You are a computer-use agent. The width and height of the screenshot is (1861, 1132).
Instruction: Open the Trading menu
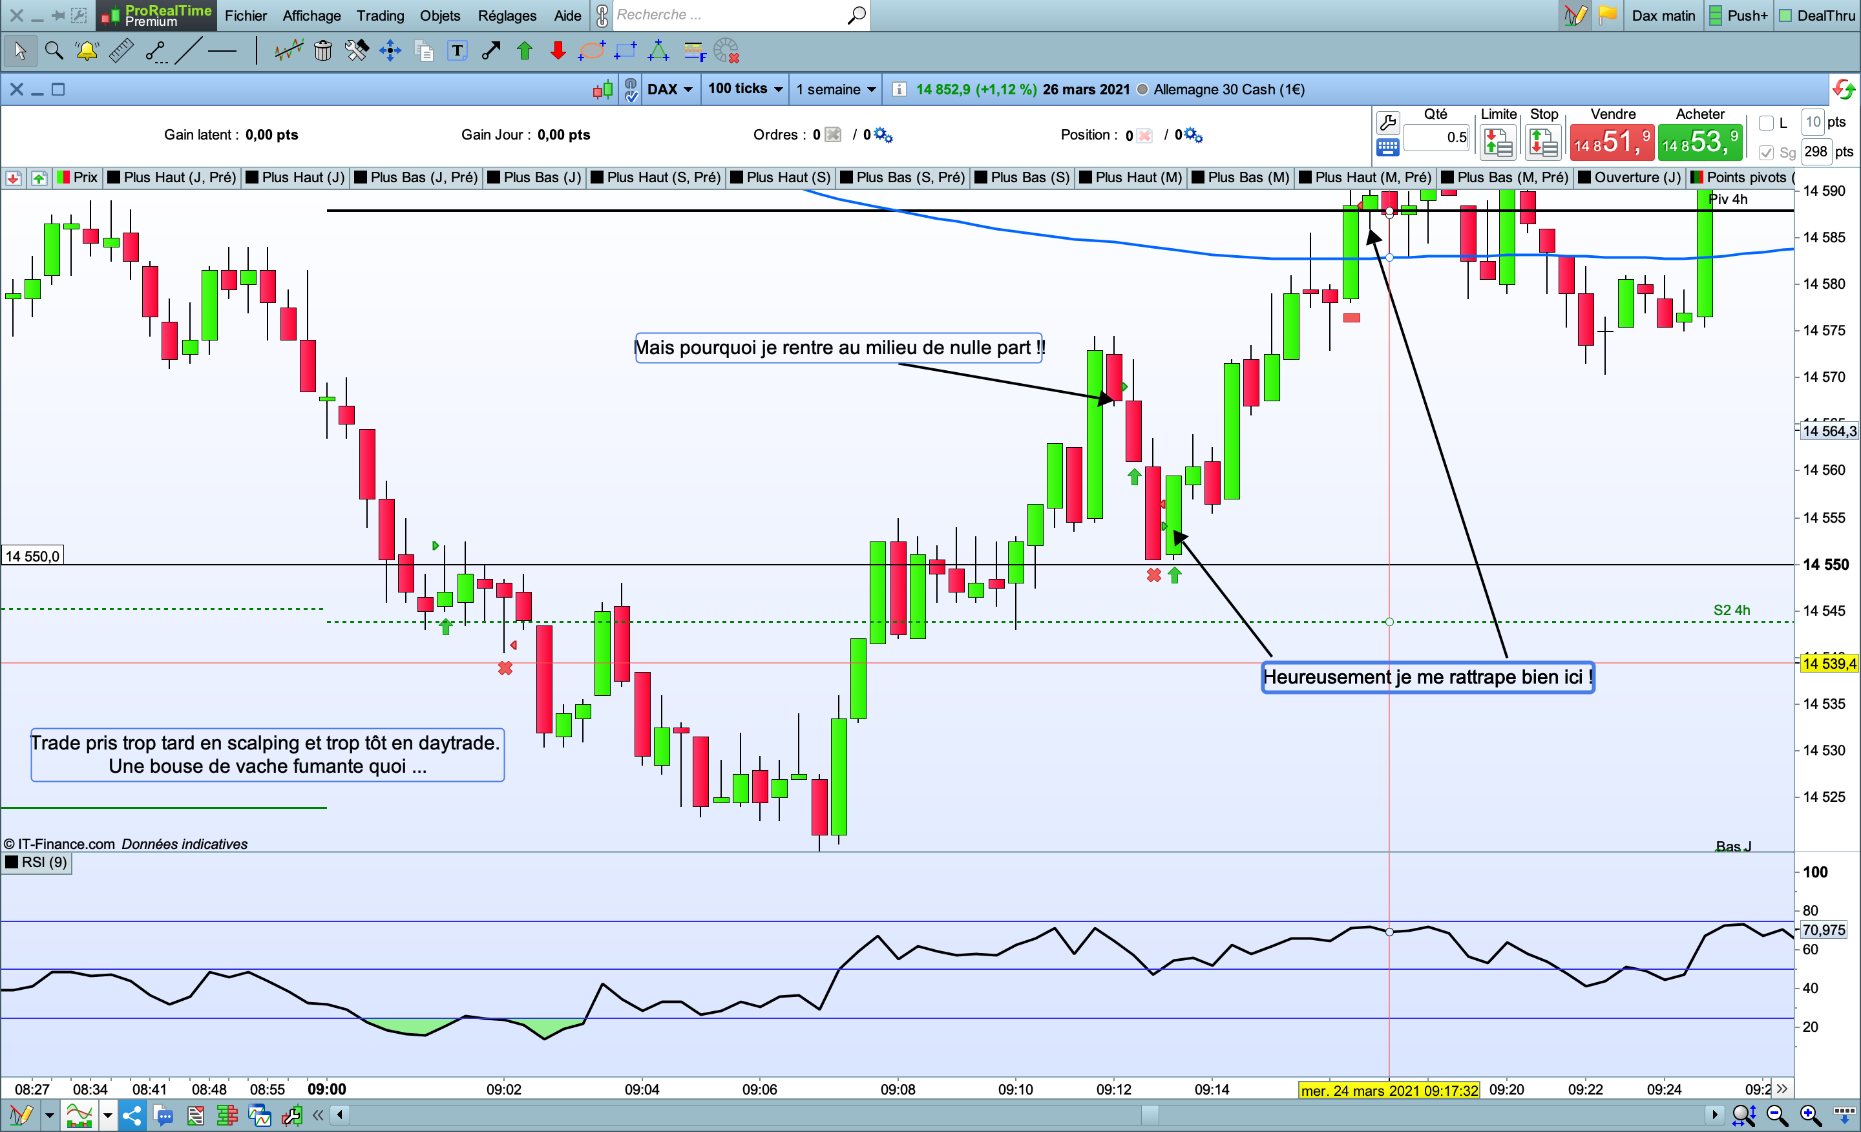coord(380,15)
